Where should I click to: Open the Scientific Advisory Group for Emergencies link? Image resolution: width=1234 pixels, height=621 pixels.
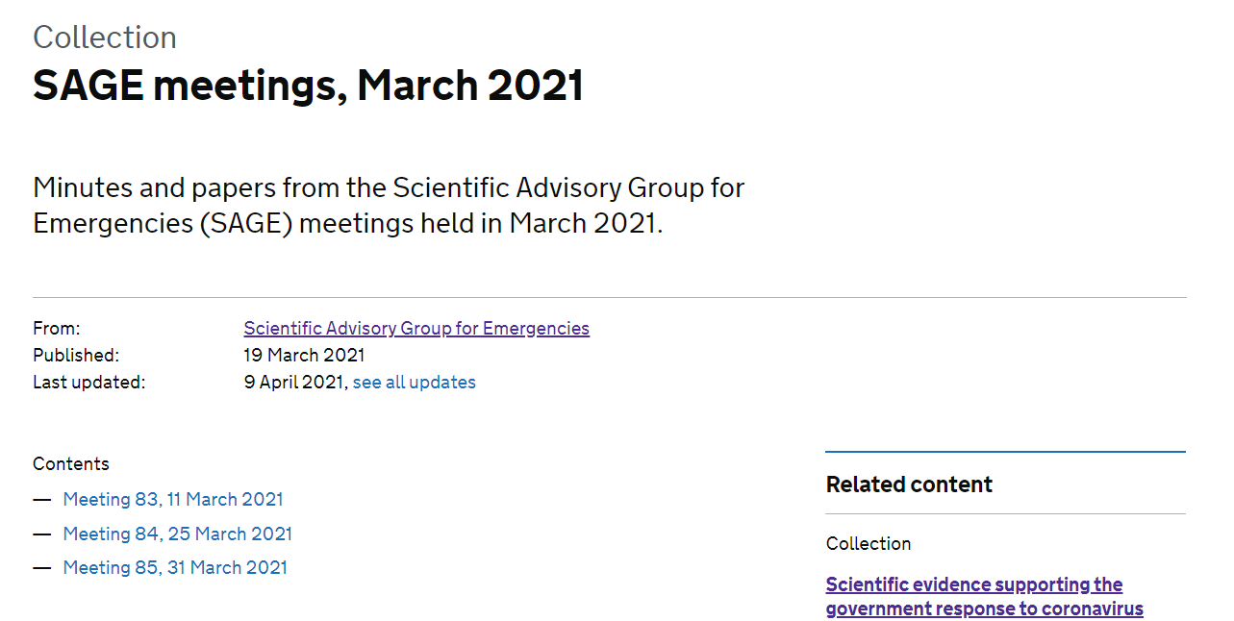click(x=416, y=329)
